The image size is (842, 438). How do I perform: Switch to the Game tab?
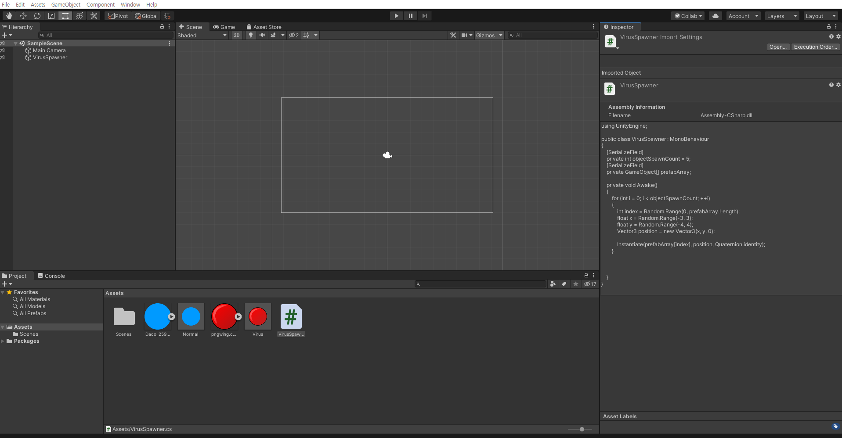pyautogui.click(x=224, y=27)
